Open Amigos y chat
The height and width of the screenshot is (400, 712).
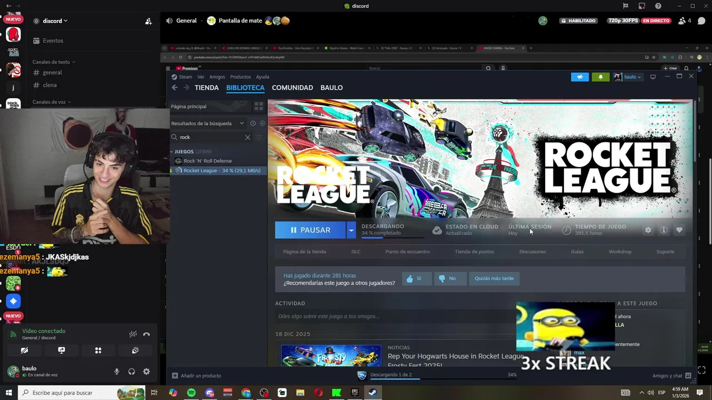pyautogui.click(x=672, y=376)
